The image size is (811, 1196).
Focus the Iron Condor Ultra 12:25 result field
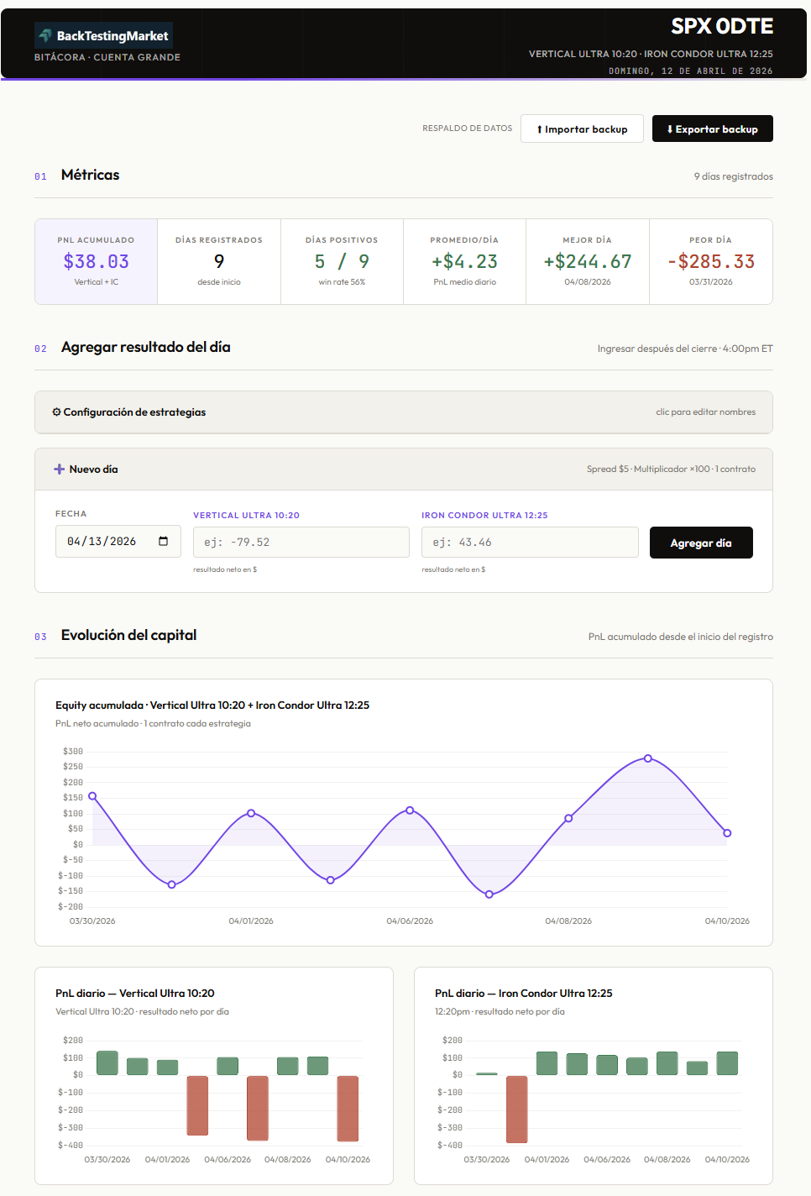529,543
